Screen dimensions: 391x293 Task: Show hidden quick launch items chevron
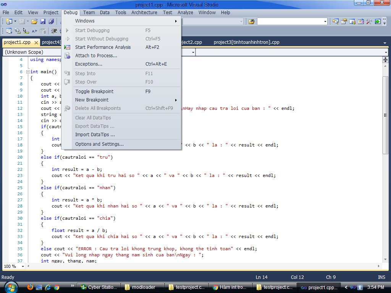[72, 285]
